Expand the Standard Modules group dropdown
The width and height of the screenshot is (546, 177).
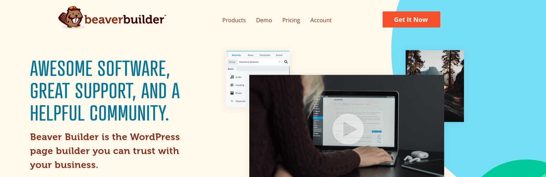260,62
